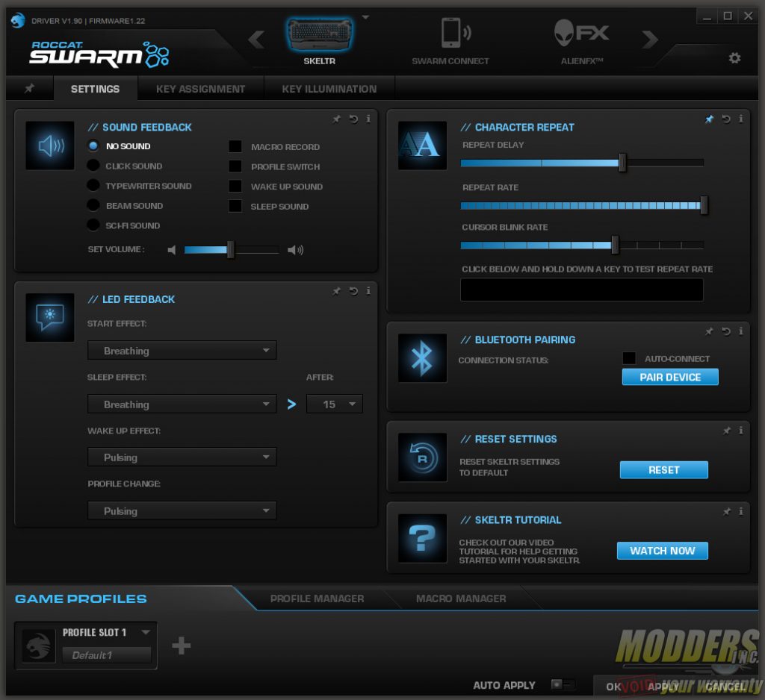This screenshot has height=700, width=765.
Task: Adjust the Set Volume slider
Action: click(232, 250)
